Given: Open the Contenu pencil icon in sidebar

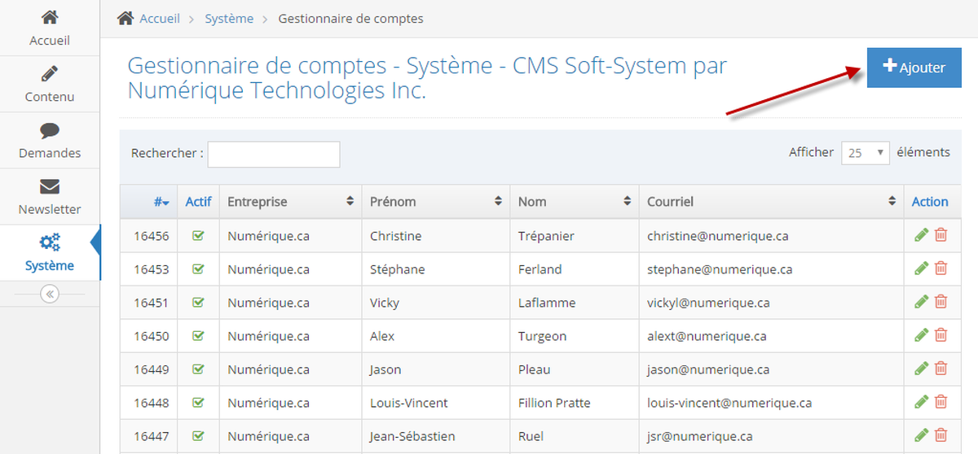Looking at the screenshot, I should 50,75.
